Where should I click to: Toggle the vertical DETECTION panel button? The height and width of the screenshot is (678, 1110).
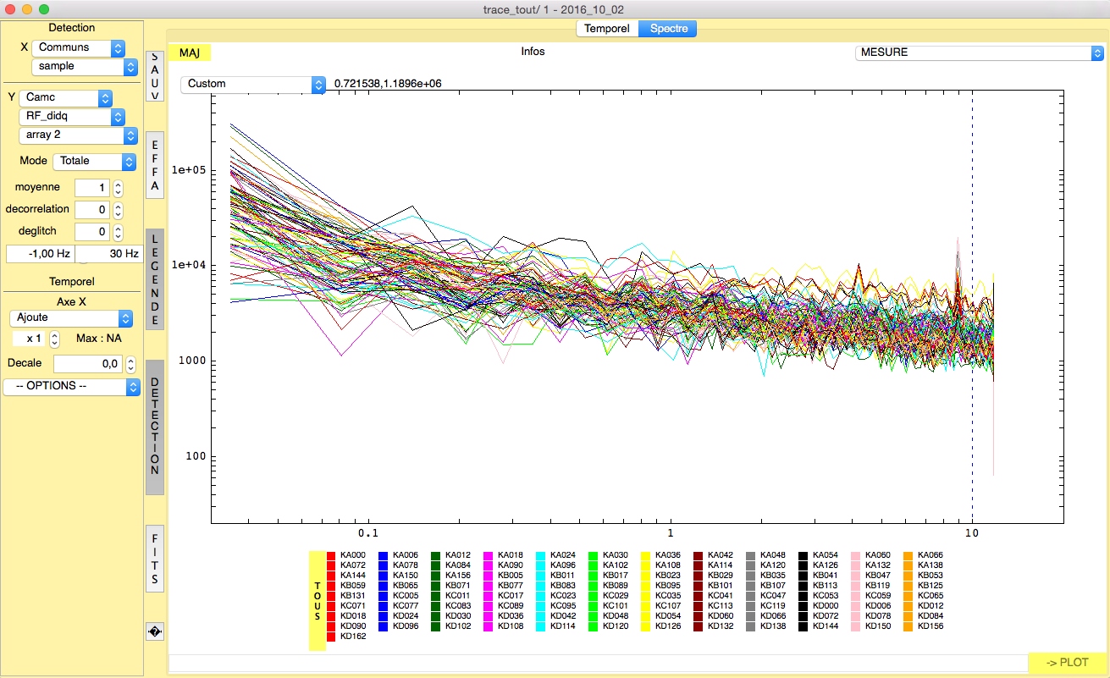pos(155,427)
